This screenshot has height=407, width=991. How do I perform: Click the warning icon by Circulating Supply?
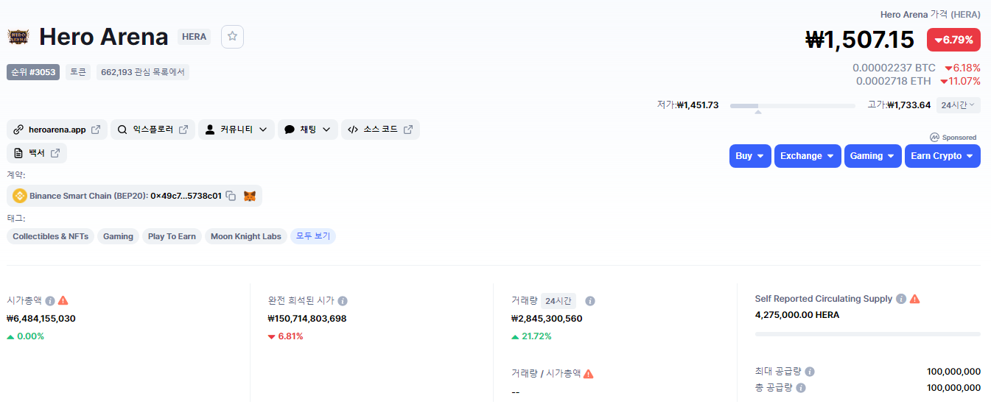[914, 299]
